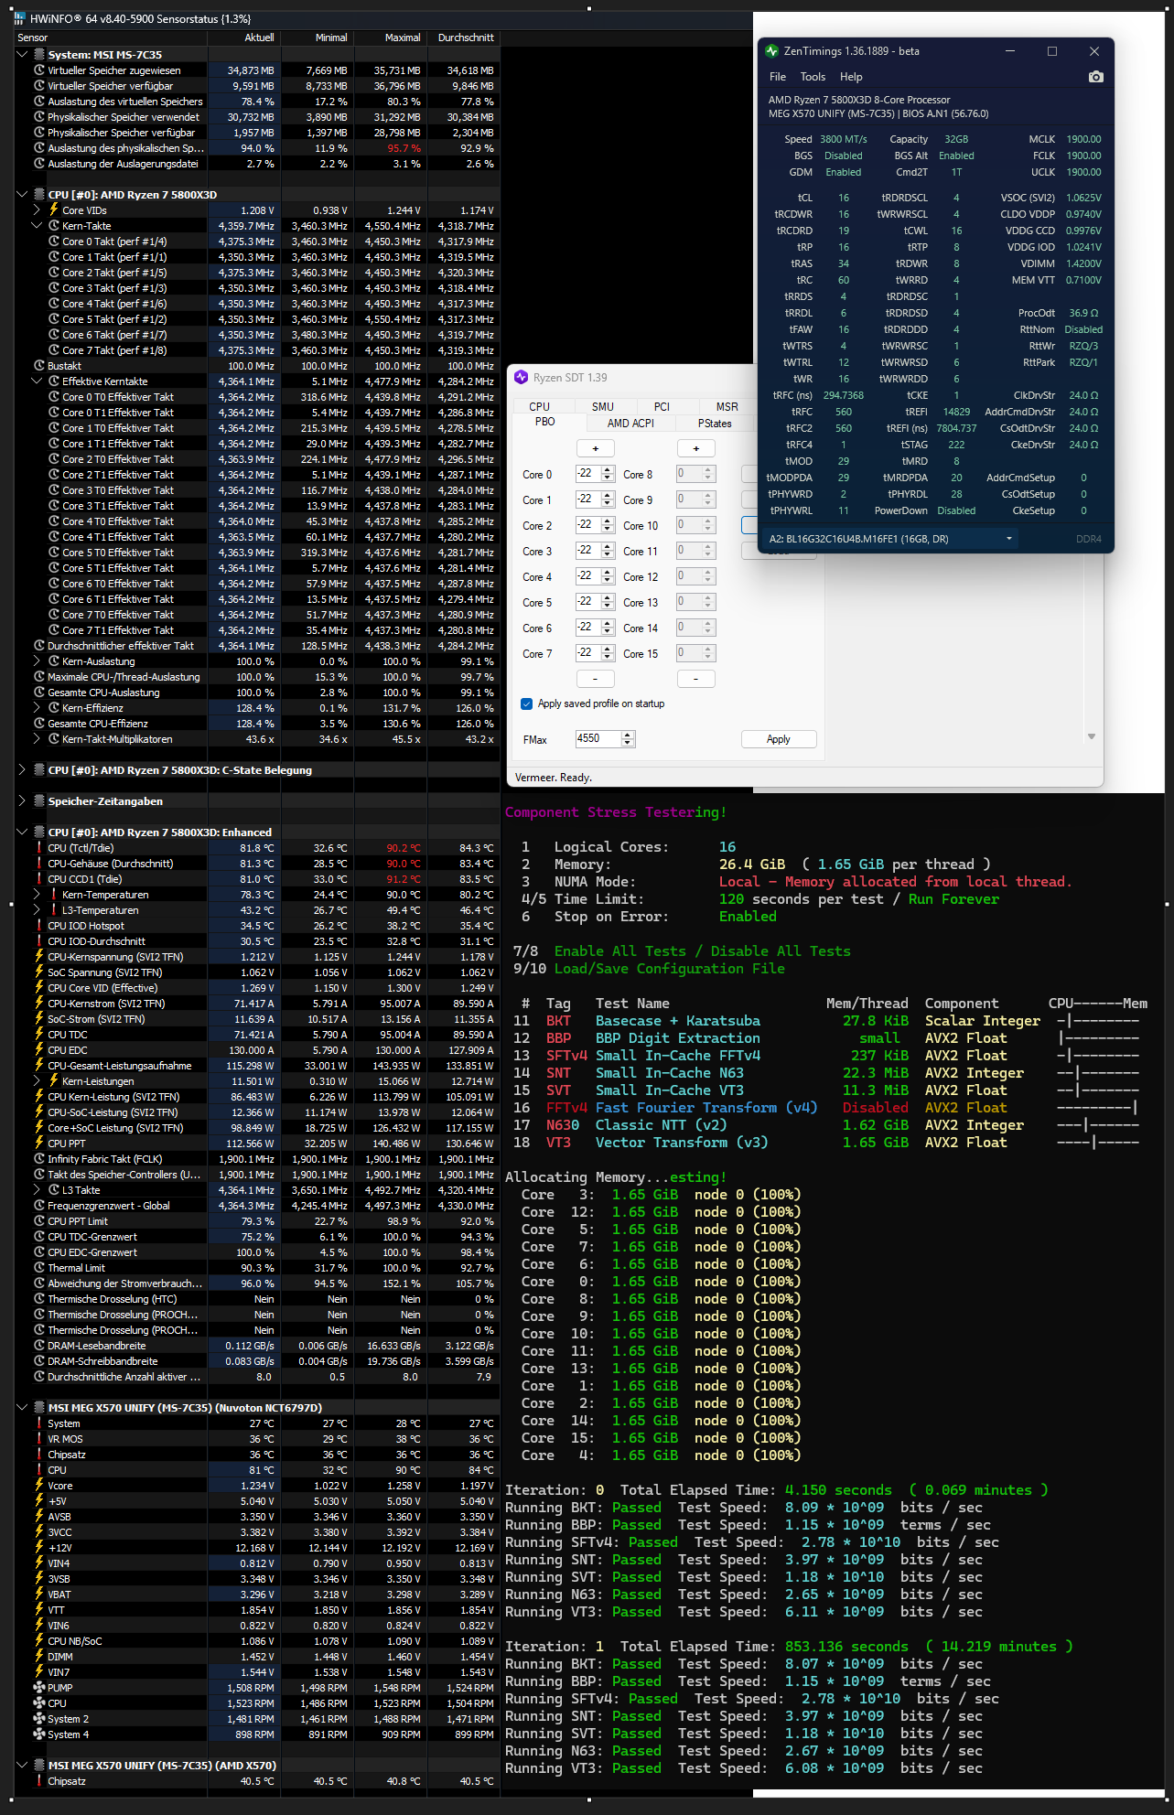
Task: Click clock icon beside Infinity Fabric Takt
Action: point(39,1159)
